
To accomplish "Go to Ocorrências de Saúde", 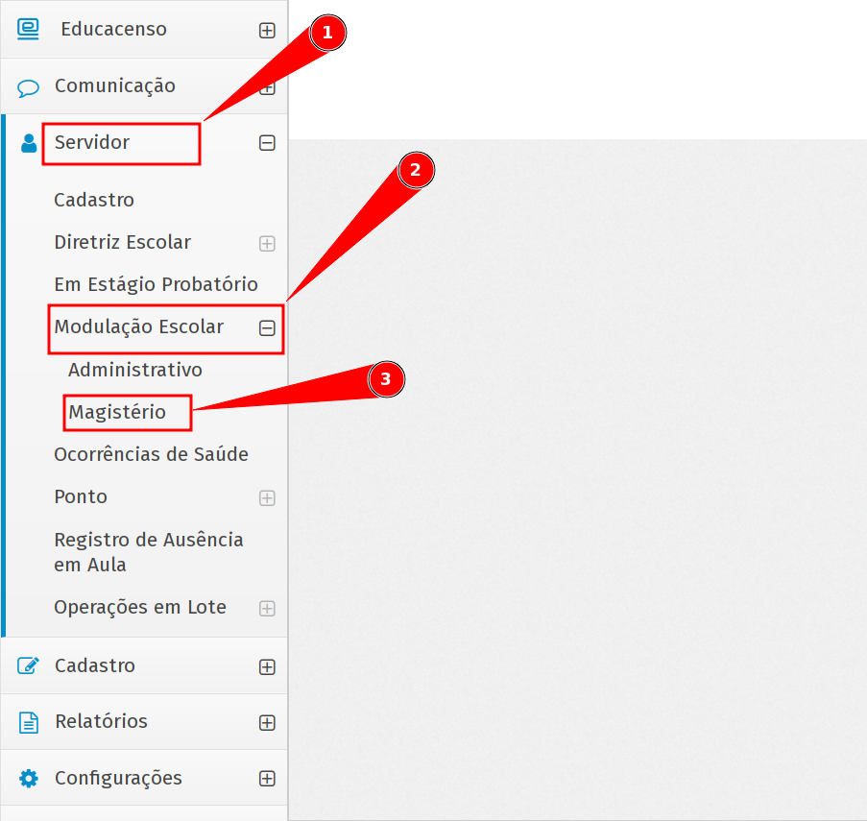I will [x=151, y=454].
